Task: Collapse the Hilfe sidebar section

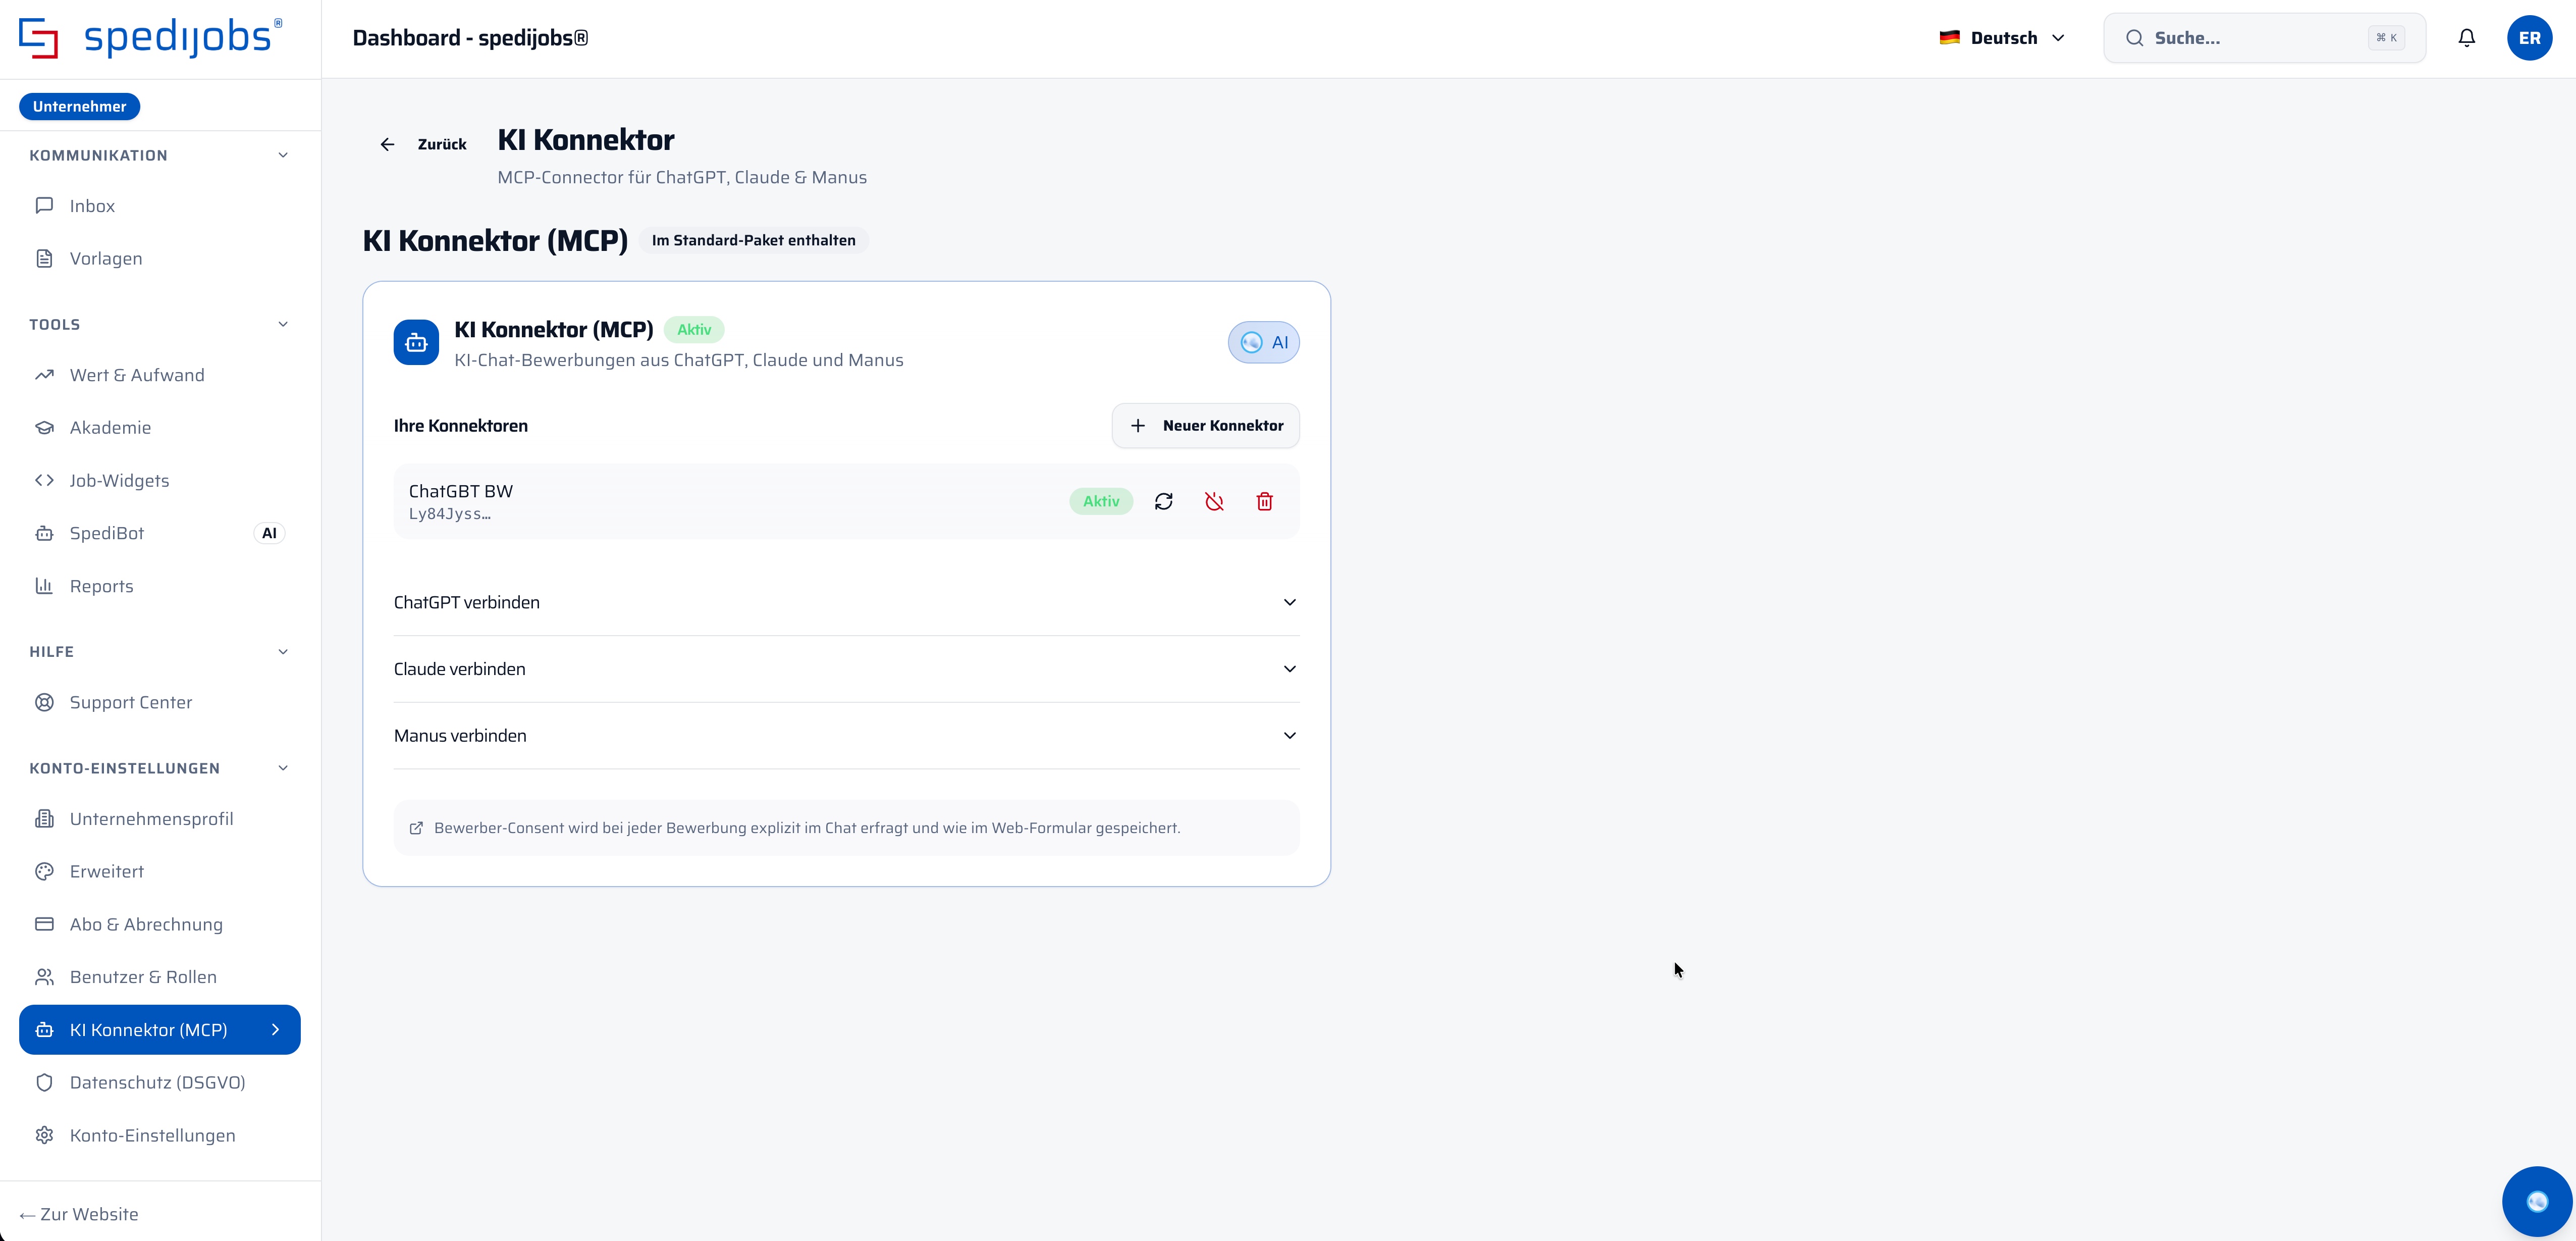Action: [160, 652]
